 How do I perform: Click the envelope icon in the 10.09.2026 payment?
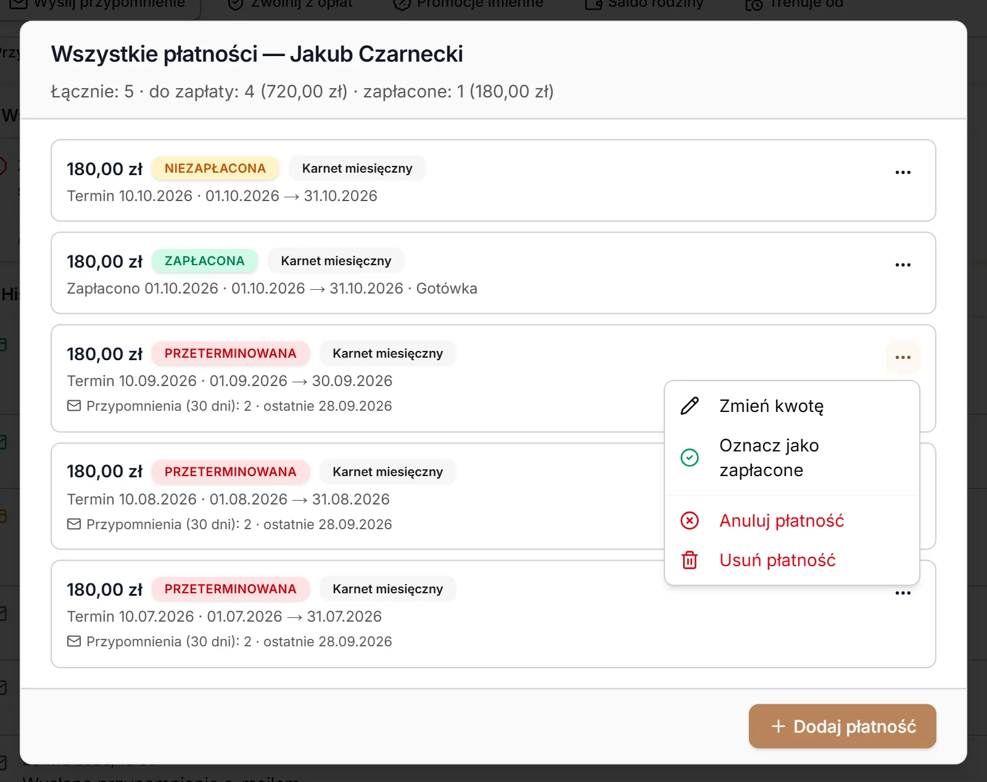[74, 406]
